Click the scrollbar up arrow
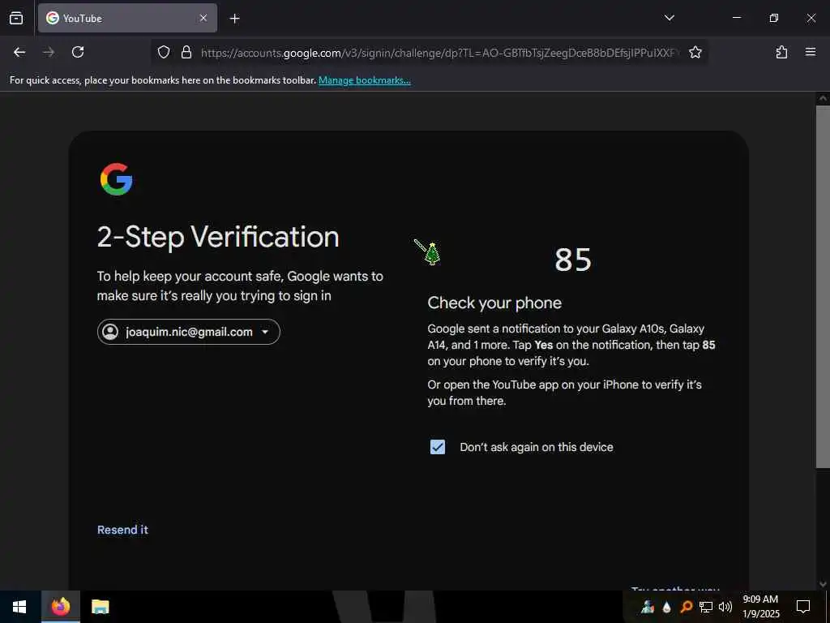 tap(823, 98)
